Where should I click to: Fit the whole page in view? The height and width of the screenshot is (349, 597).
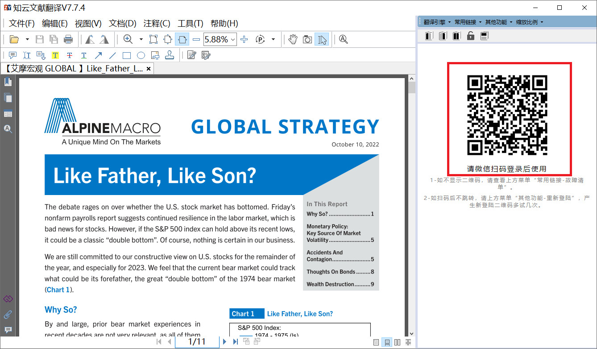(x=168, y=39)
